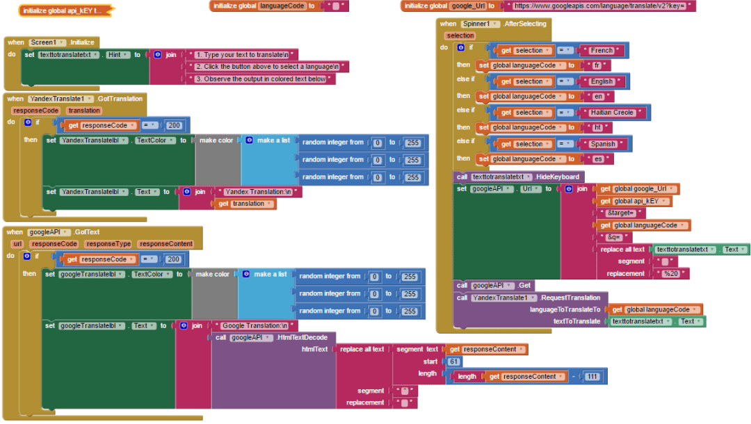Click gear on Google Translation join block

tap(184, 325)
